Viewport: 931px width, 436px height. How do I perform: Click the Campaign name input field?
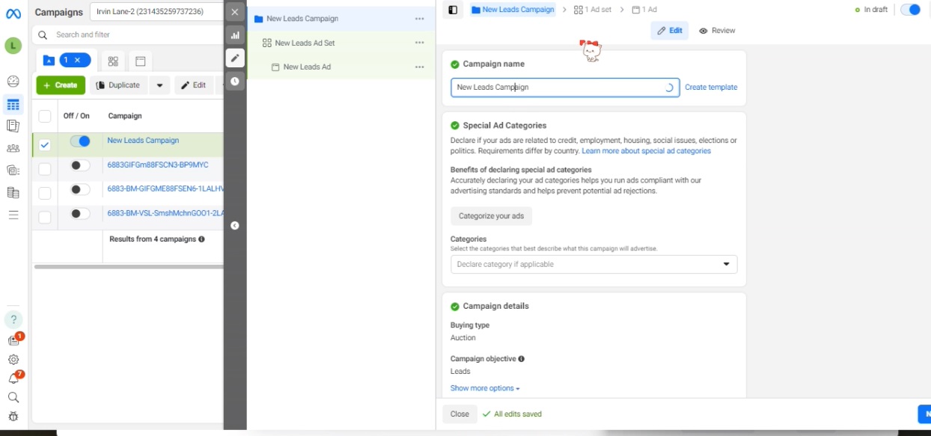pos(565,87)
